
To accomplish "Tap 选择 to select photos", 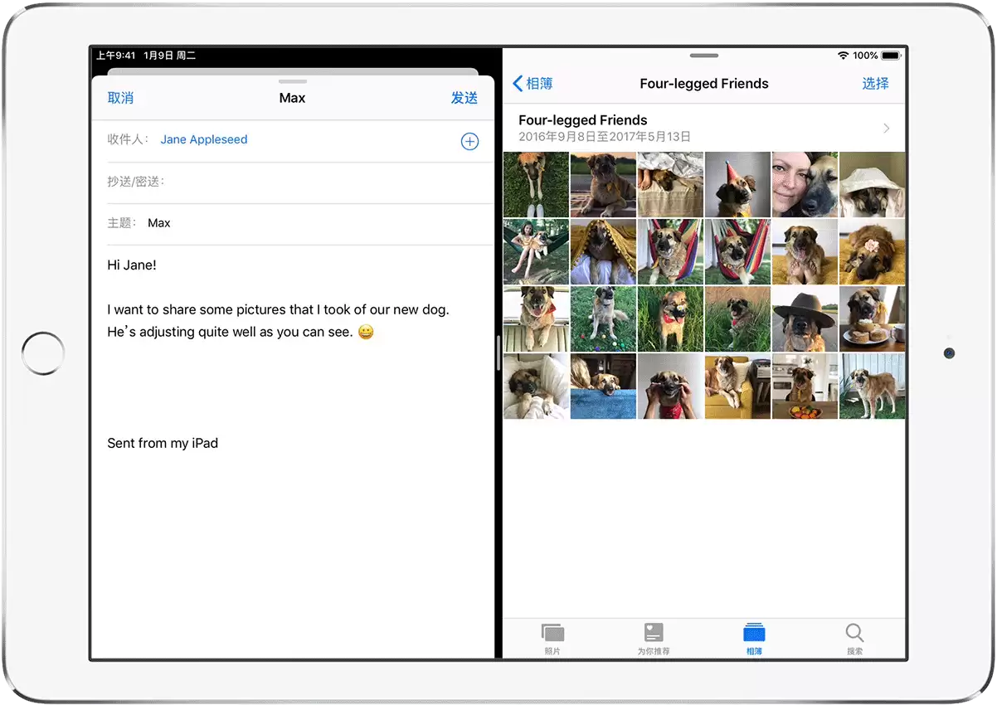I will [x=875, y=84].
